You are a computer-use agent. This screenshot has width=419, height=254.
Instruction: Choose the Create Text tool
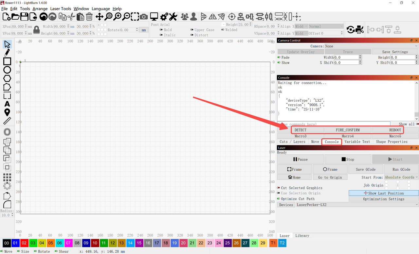[x=7, y=104]
